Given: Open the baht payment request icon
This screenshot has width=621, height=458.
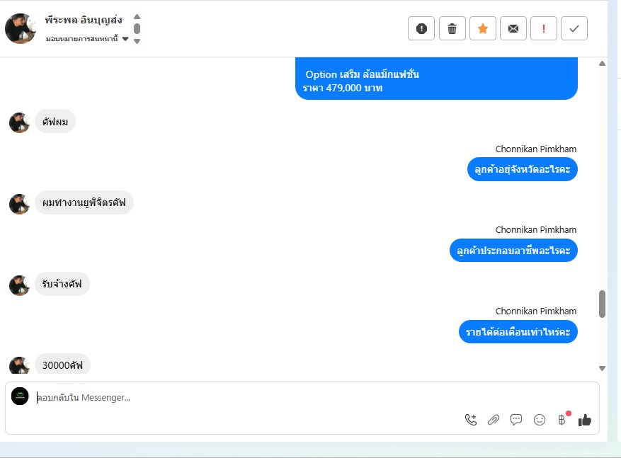Looking at the screenshot, I should [x=562, y=420].
